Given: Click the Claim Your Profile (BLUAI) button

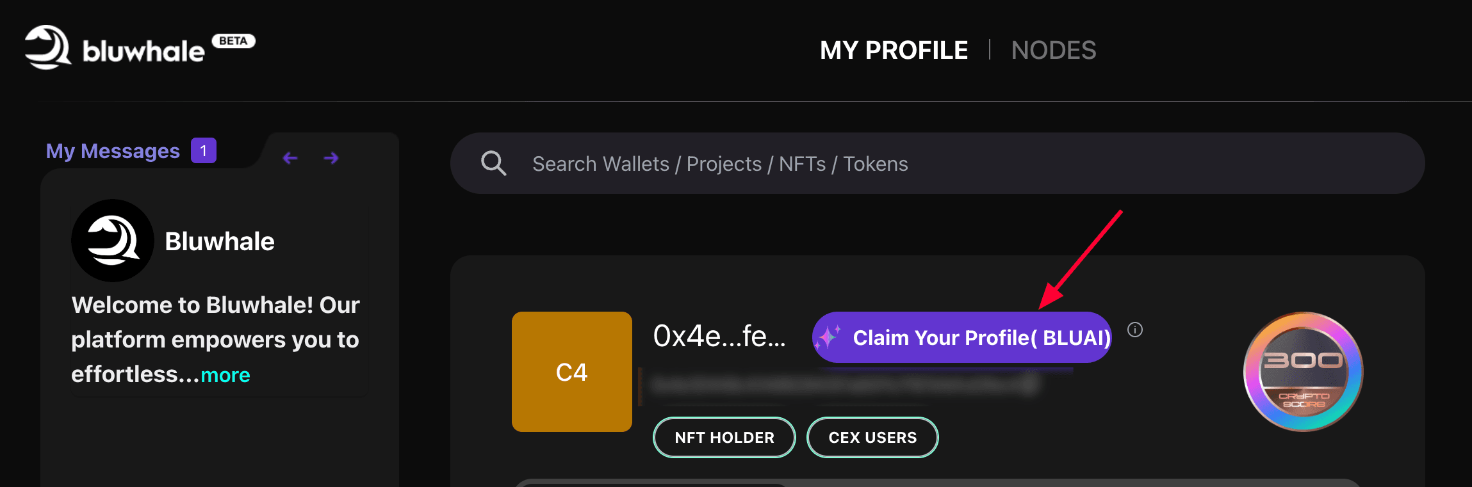Looking at the screenshot, I should 962,337.
